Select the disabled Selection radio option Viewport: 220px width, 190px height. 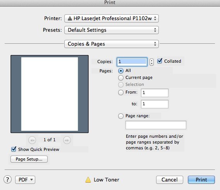[x=121, y=85]
